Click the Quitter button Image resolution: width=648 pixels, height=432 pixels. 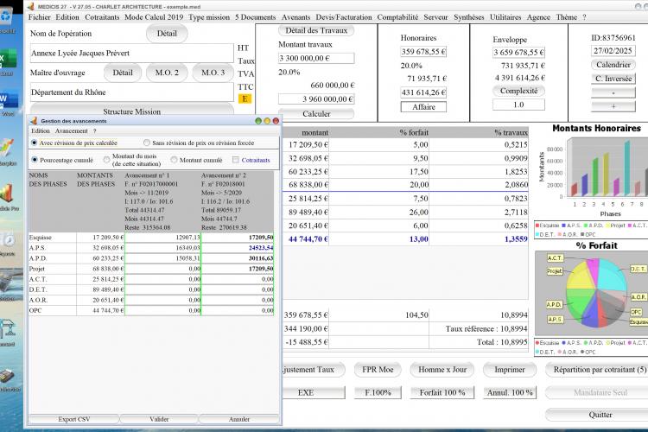click(x=597, y=415)
